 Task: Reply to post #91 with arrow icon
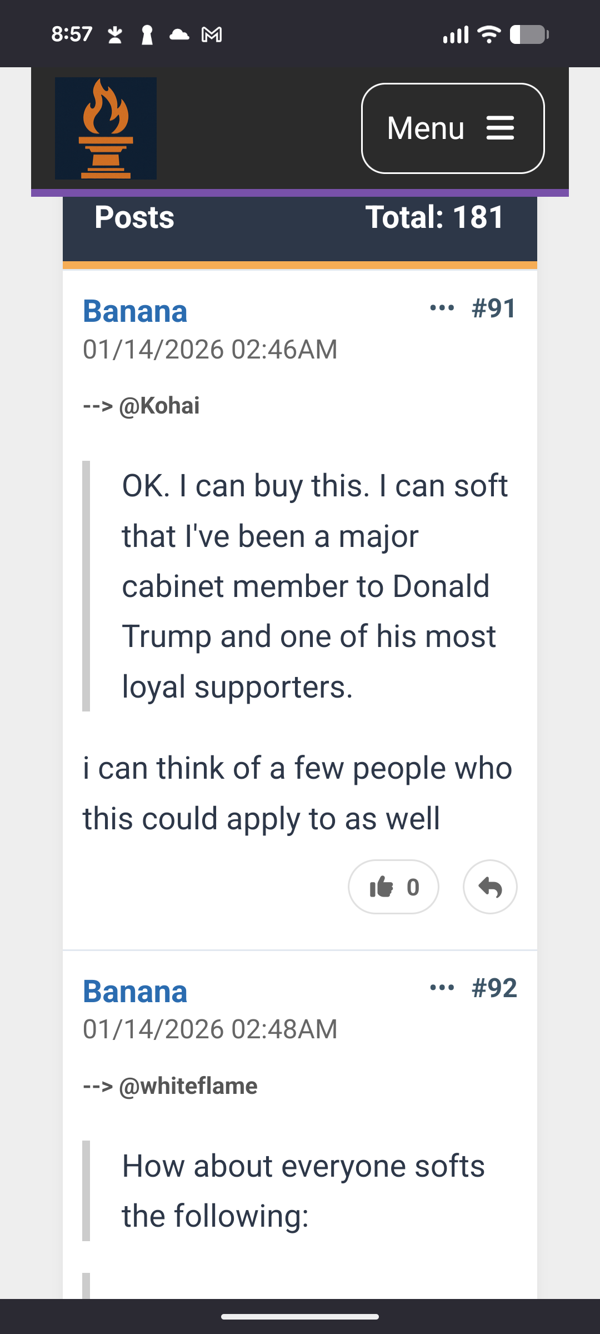point(490,887)
